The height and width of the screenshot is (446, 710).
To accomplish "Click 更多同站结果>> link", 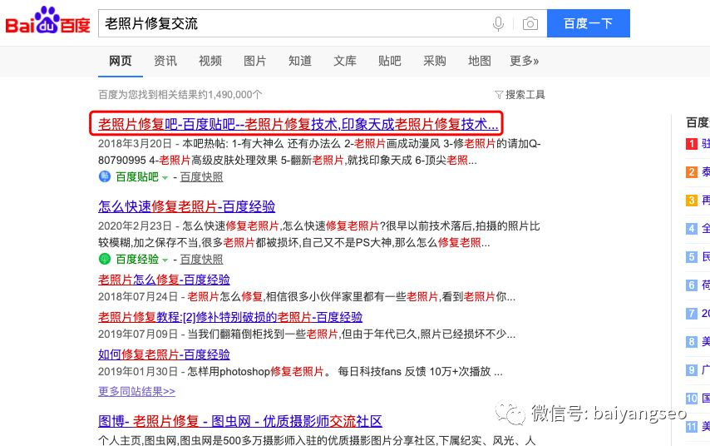I will [136, 391].
